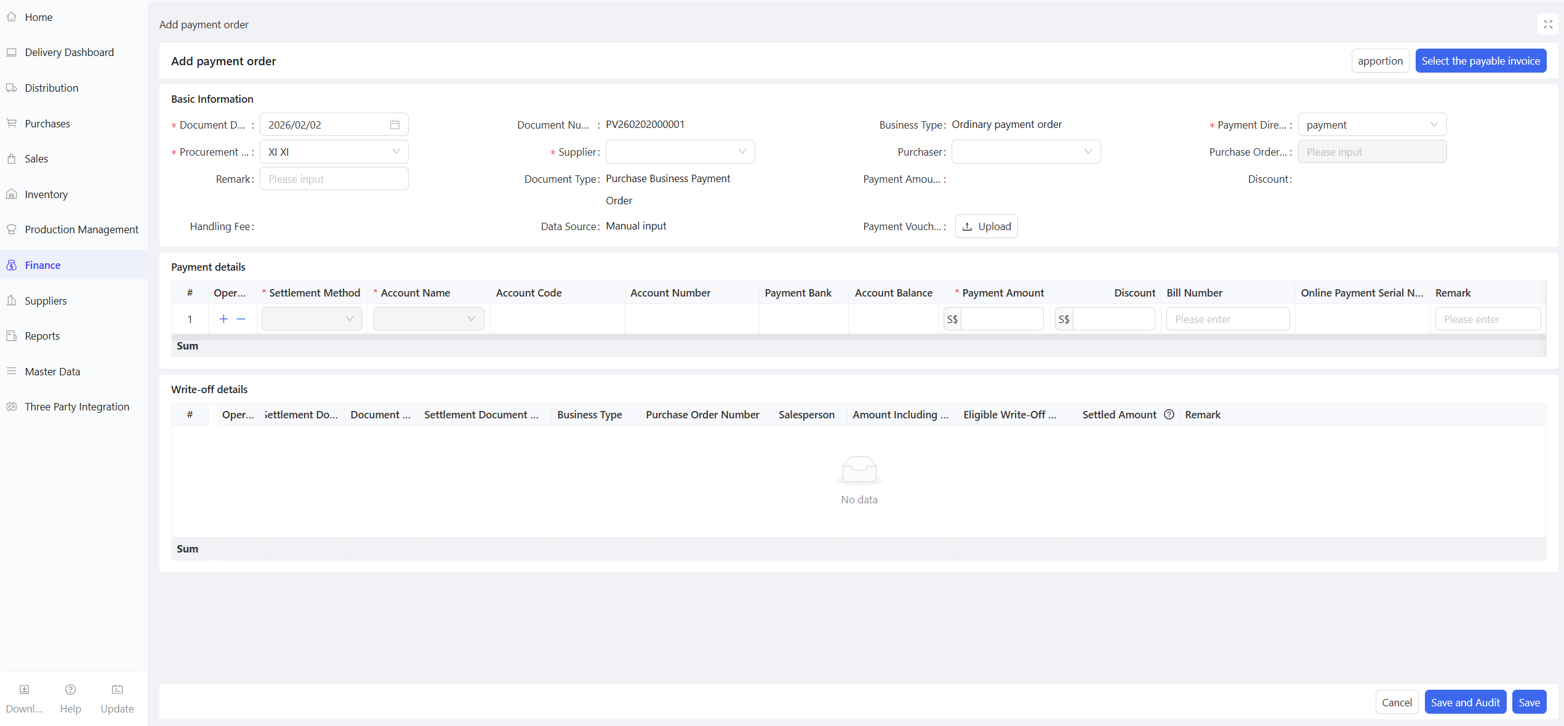Click the fullscreen expand icon at top right
Viewport: 1564px width, 726px height.
(x=1548, y=25)
